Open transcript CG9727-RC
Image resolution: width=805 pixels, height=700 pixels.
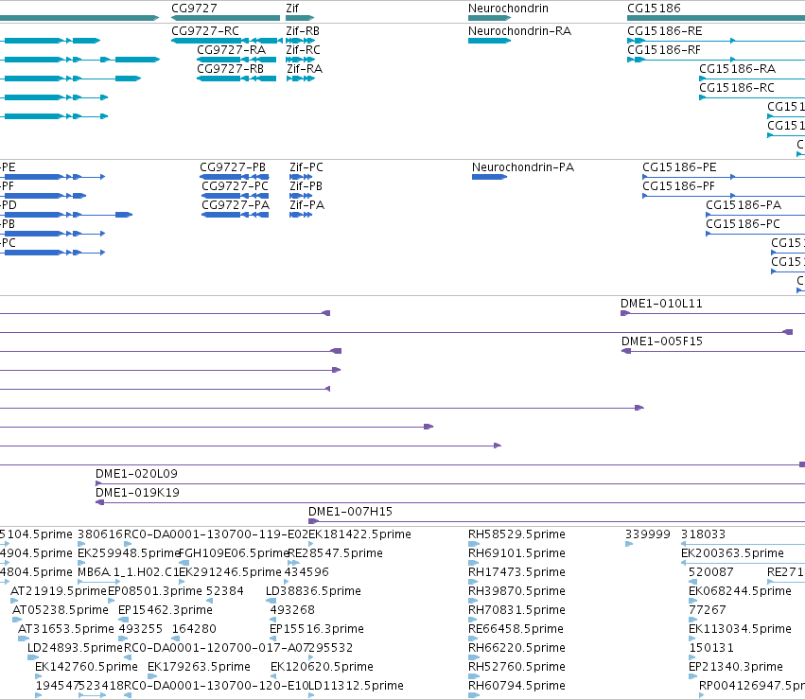tap(205, 31)
